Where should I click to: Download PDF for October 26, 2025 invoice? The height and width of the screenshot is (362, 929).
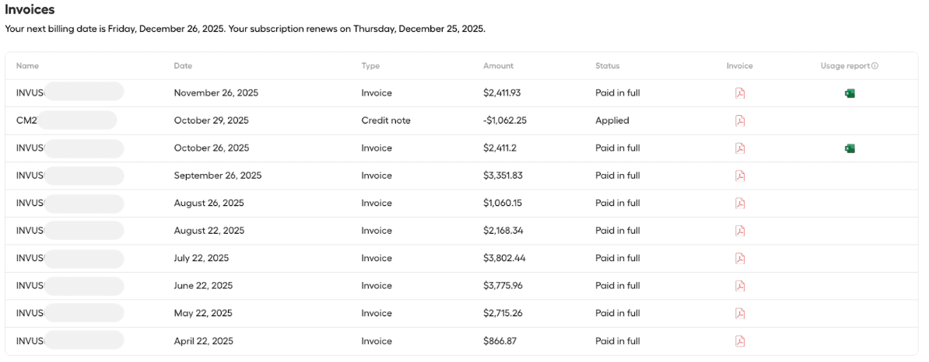(x=740, y=148)
